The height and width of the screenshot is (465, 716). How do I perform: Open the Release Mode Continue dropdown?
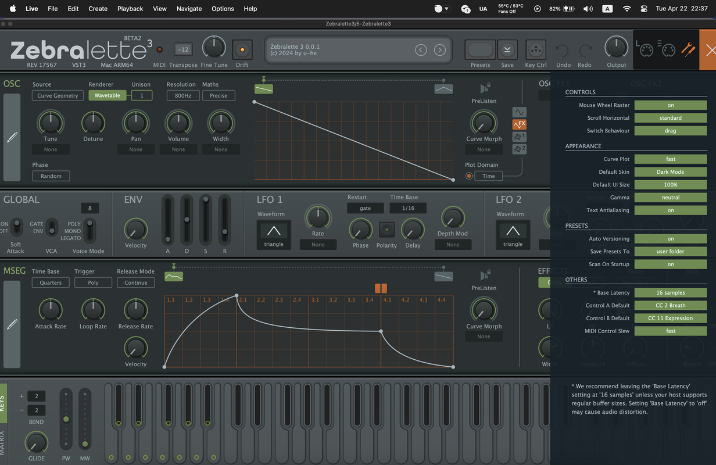135,282
